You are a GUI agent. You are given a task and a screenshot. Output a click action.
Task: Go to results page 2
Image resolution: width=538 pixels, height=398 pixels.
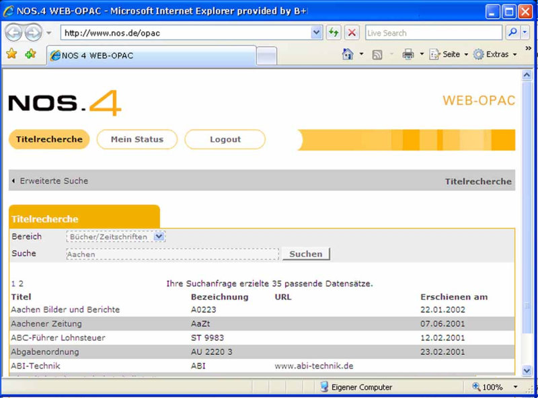coord(21,284)
